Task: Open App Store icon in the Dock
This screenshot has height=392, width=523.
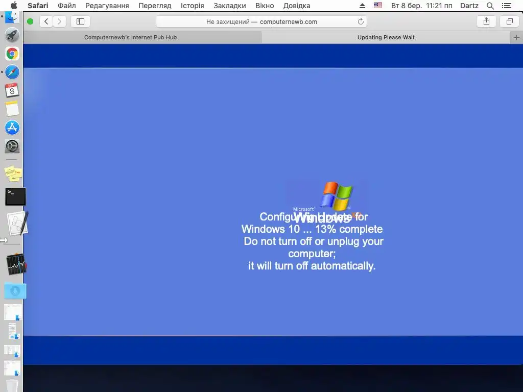Action: pos(12,127)
